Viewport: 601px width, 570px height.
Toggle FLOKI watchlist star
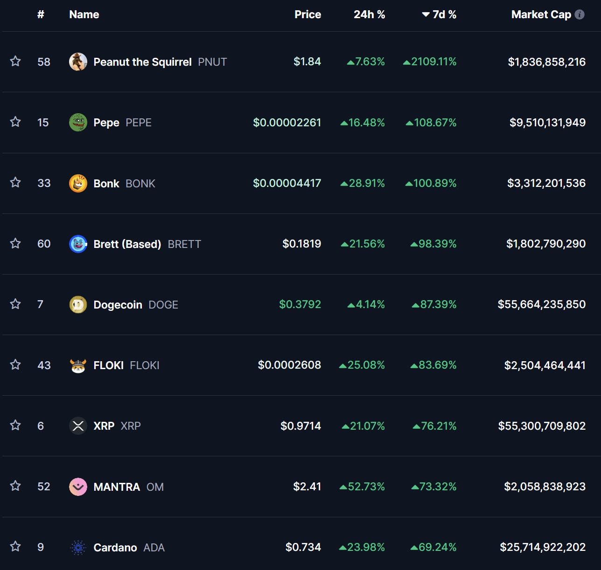coord(15,364)
